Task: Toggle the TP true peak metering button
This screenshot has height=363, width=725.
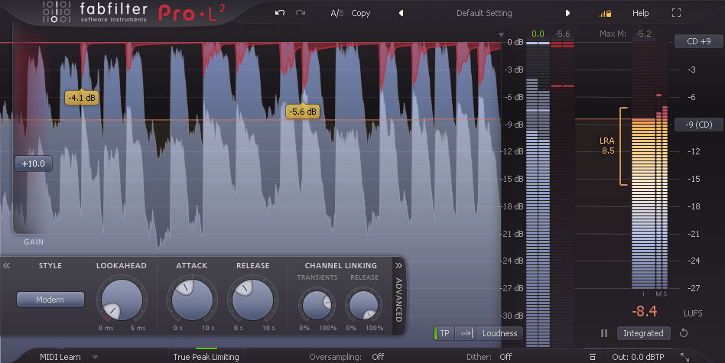Action: (444, 333)
